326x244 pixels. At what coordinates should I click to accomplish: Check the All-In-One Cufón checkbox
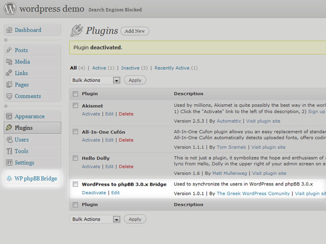coord(75,132)
